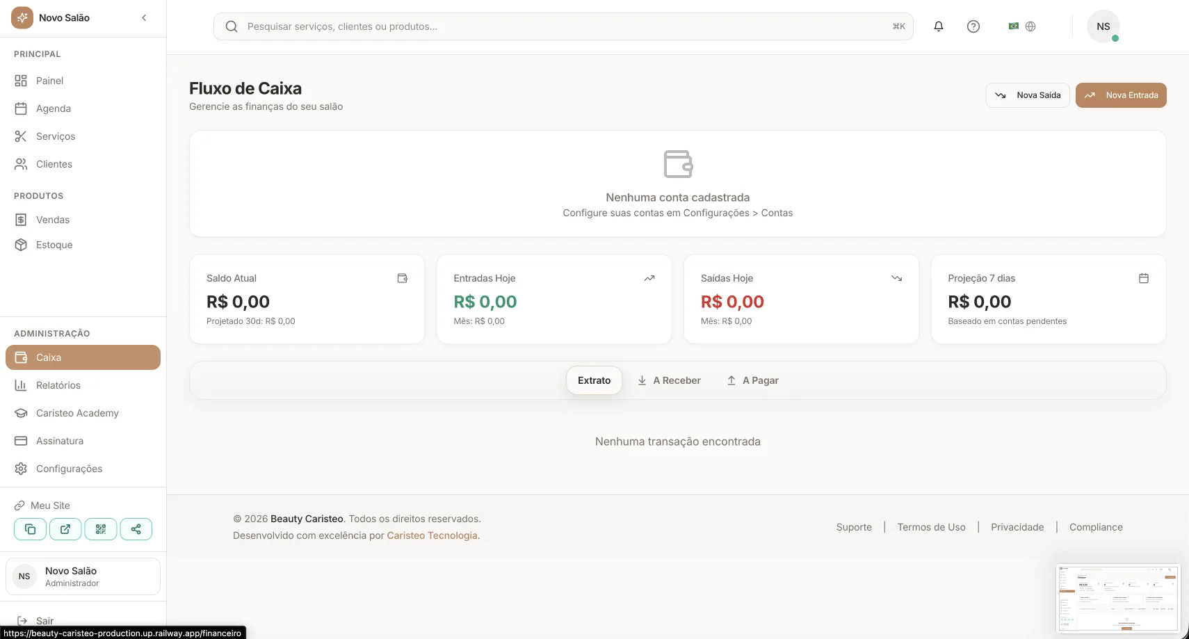Open Configurações in sidebar

coord(83,469)
